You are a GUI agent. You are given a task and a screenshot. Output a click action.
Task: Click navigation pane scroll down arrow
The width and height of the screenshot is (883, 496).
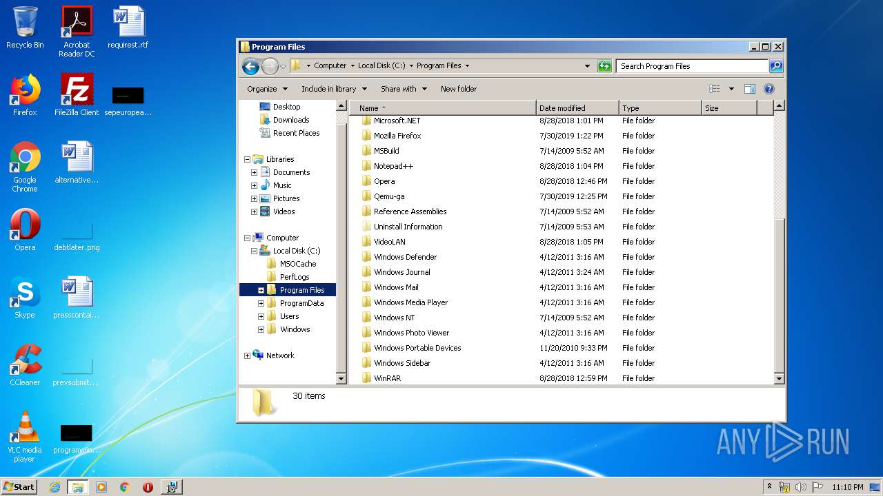coord(341,378)
